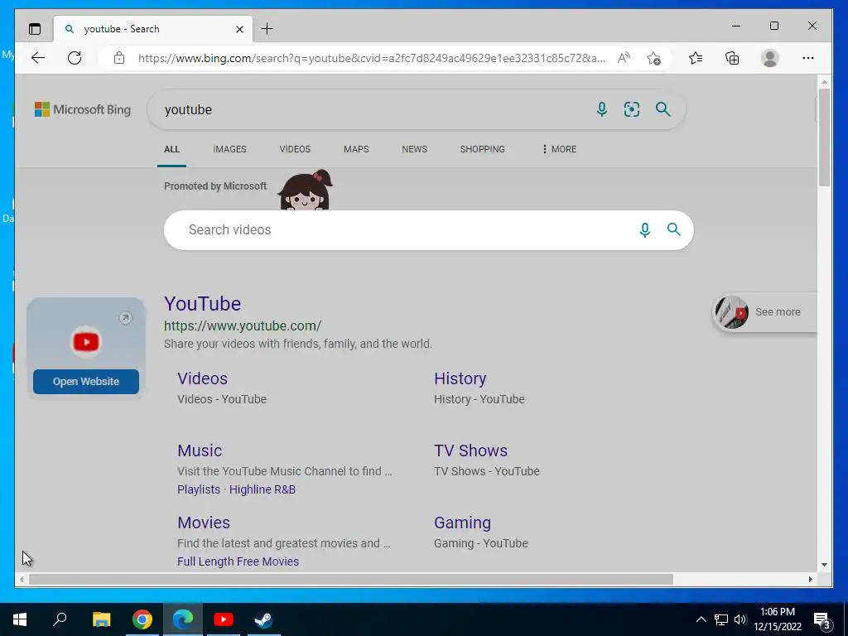The image size is (848, 636).
Task: Open the taskbar clock and date
Action: click(x=777, y=619)
